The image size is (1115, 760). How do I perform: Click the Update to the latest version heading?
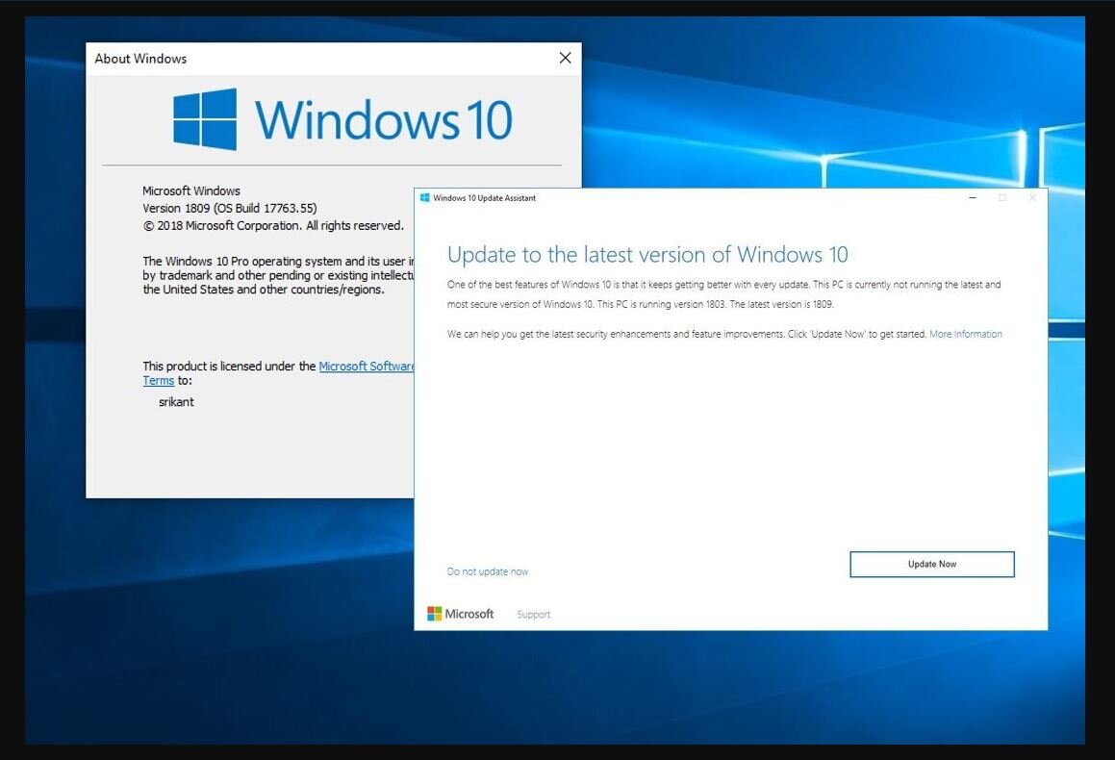tap(647, 255)
